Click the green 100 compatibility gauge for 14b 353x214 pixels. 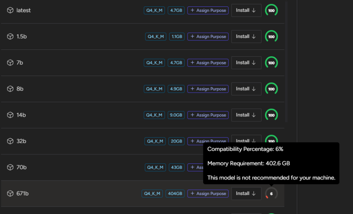tap(271, 115)
